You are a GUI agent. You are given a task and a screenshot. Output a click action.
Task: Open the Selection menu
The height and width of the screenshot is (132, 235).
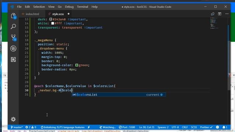click(x=39, y=7)
